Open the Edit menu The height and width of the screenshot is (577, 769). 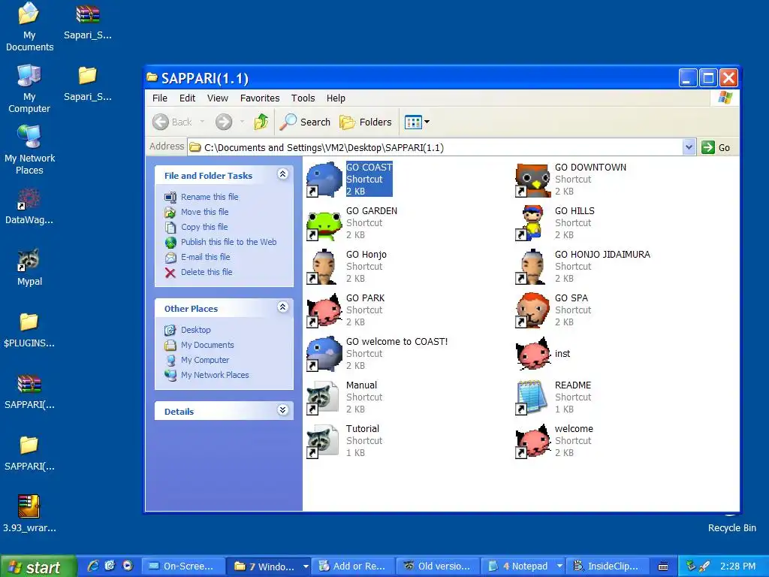pyautogui.click(x=187, y=98)
